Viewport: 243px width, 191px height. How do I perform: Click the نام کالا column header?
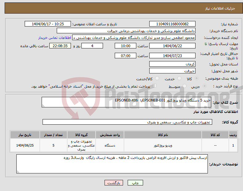[x=163, y=135]
